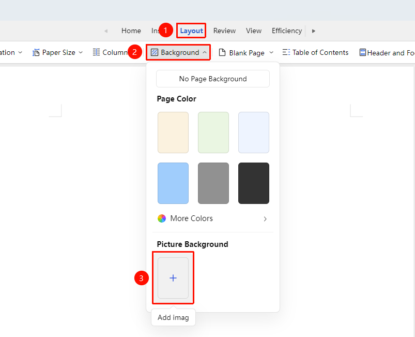
Task: Select the pale lavender page color
Action: tap(254, 133)
